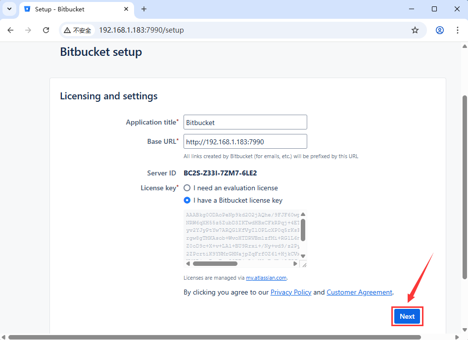This screenshot has height=340, width=468.
Task: Click the license textarea scroll-up arrow
Action: (303, 214)
